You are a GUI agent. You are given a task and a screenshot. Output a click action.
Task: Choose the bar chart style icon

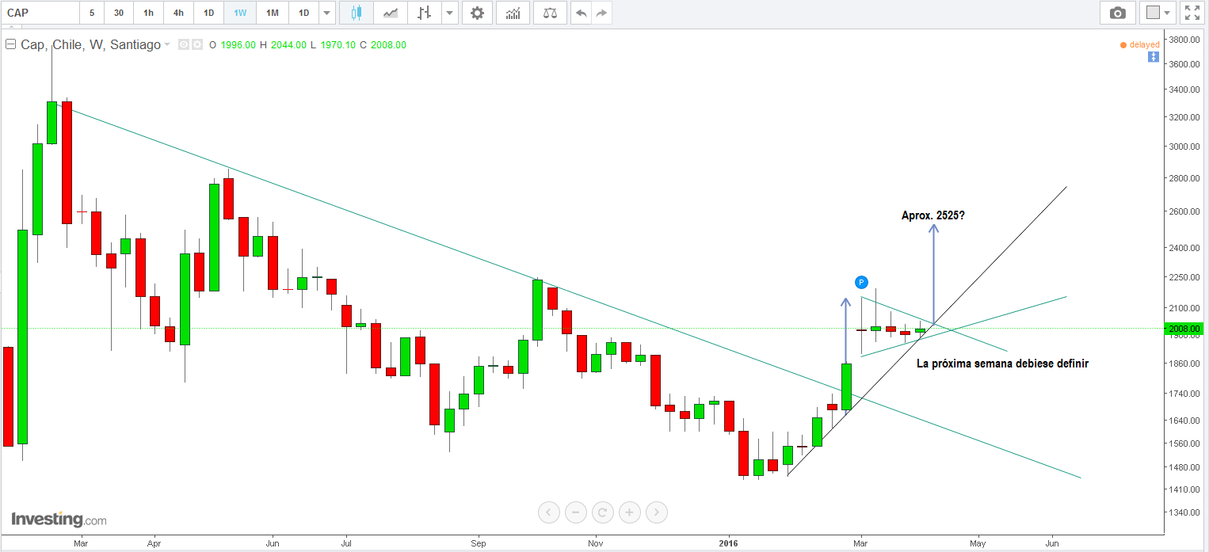425,13
